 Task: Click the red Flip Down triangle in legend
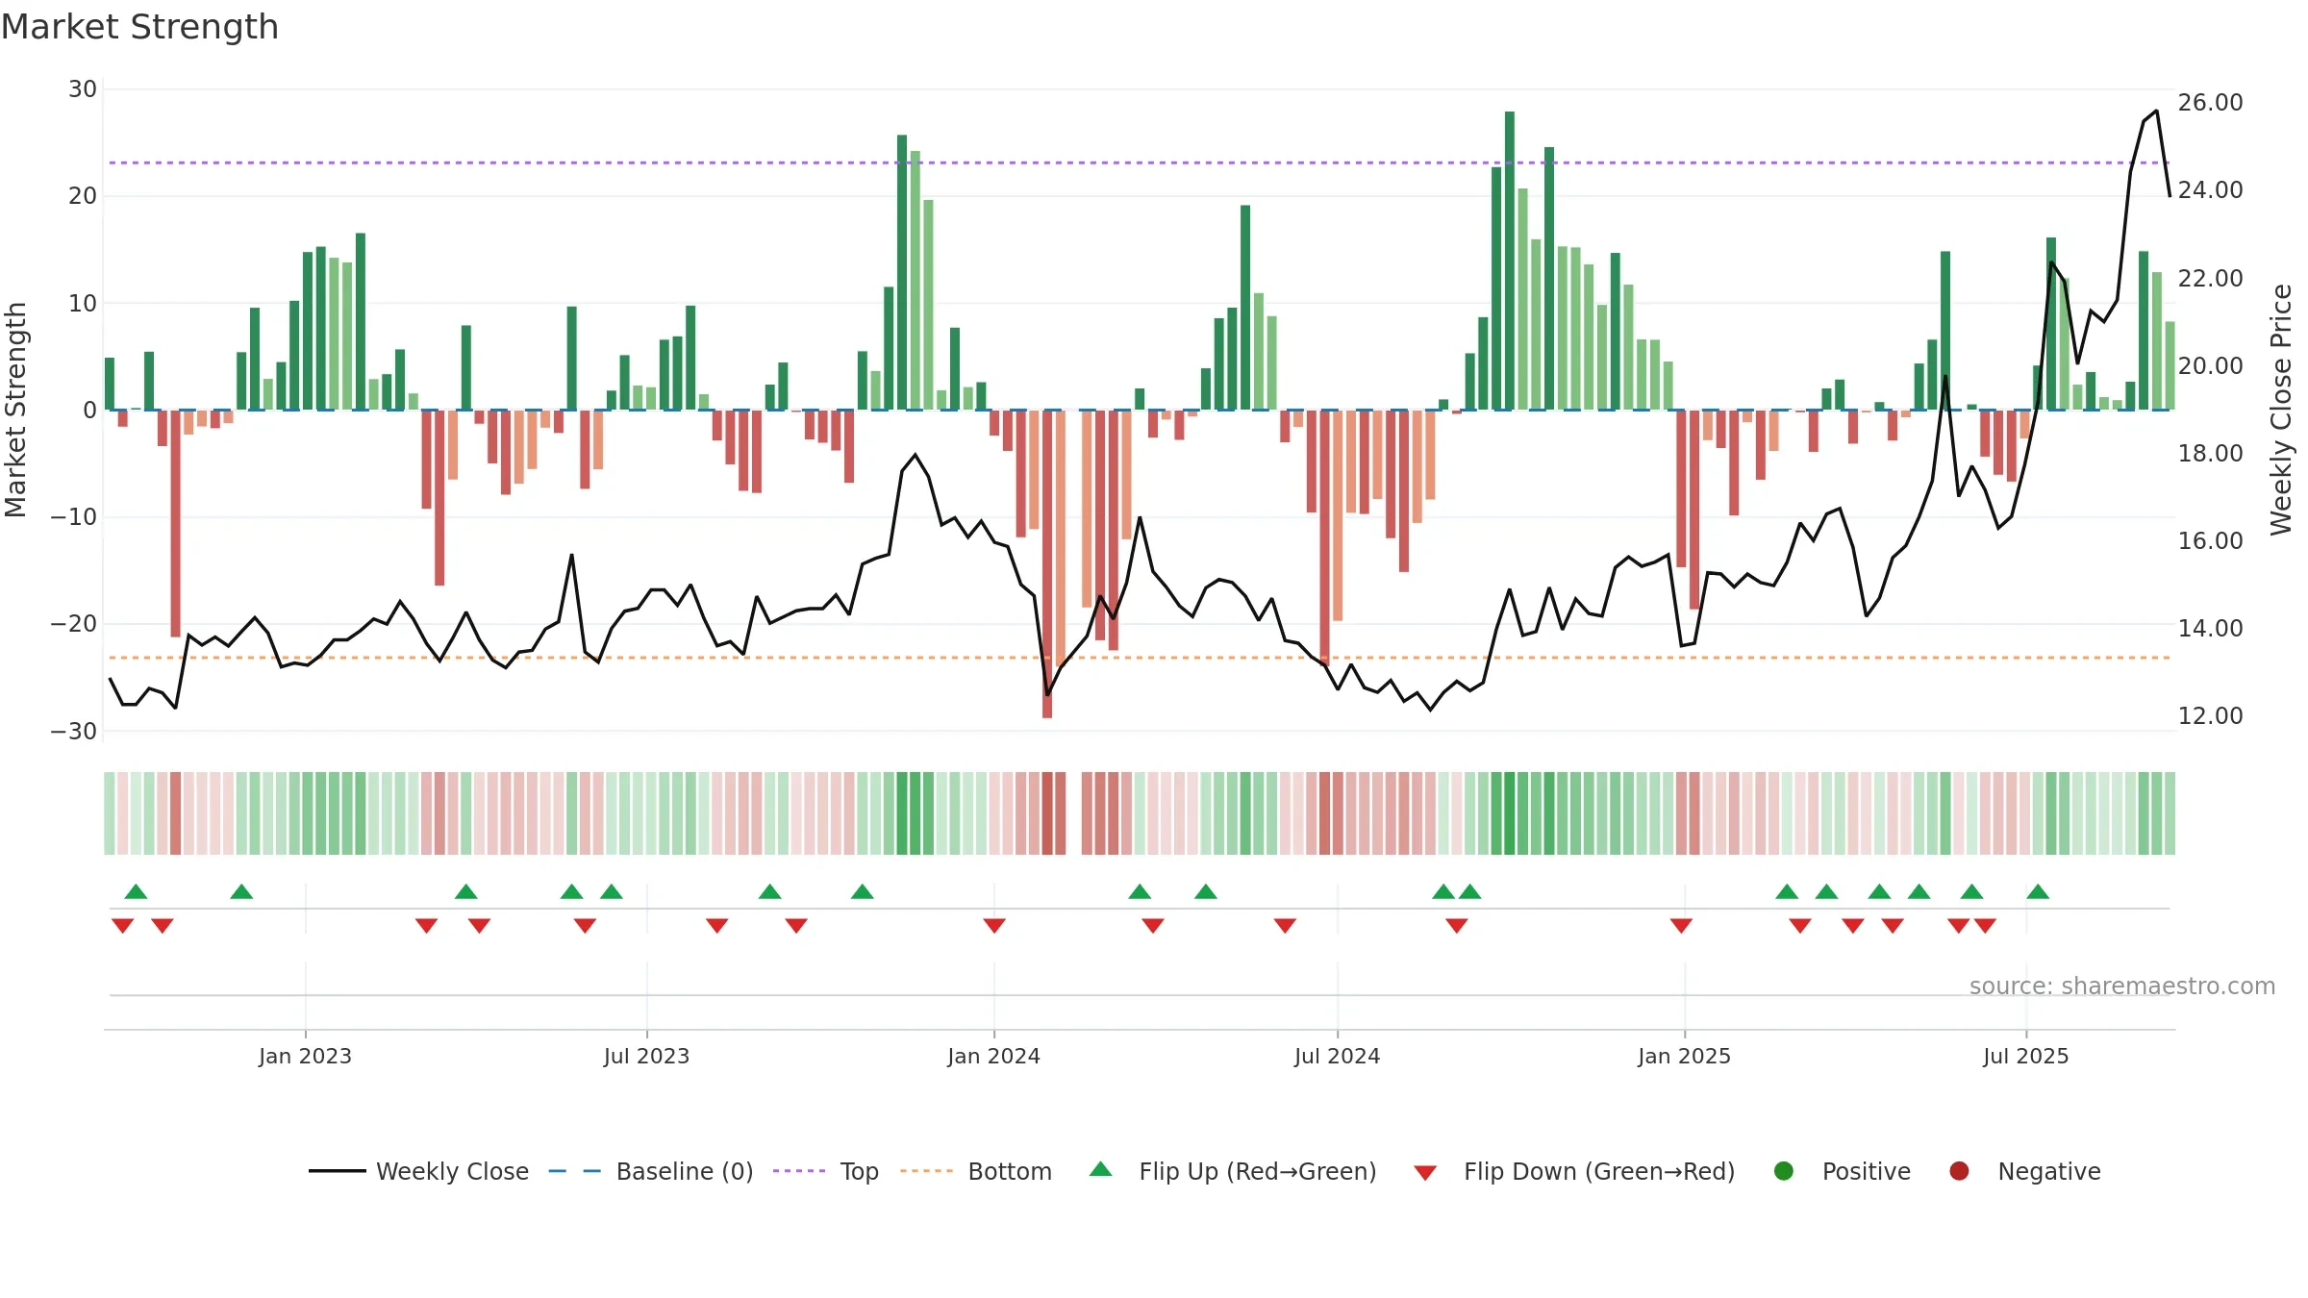pyautogui.click(x=1425, y=1173)
